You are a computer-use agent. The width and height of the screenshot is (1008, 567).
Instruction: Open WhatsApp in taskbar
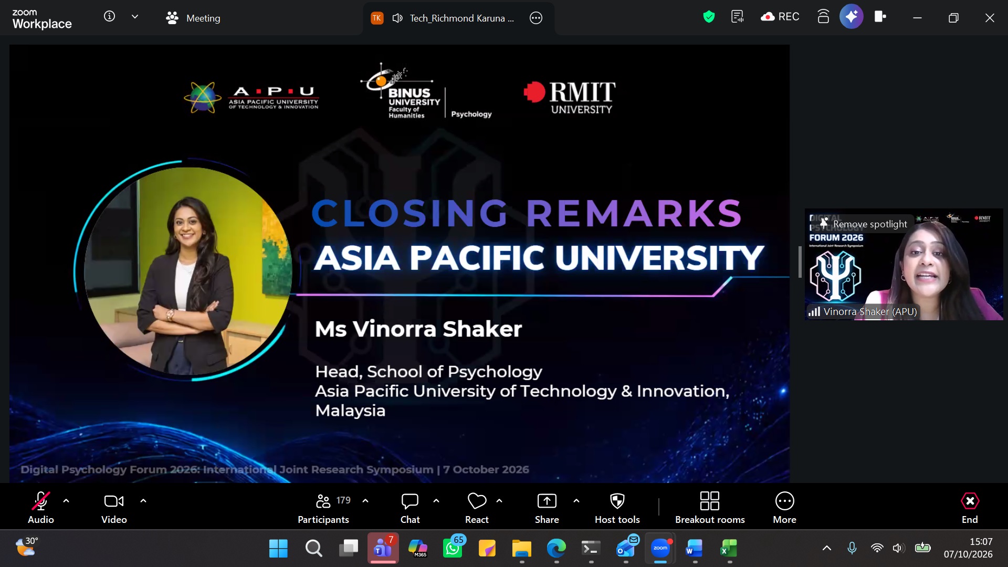coord(453,549)
